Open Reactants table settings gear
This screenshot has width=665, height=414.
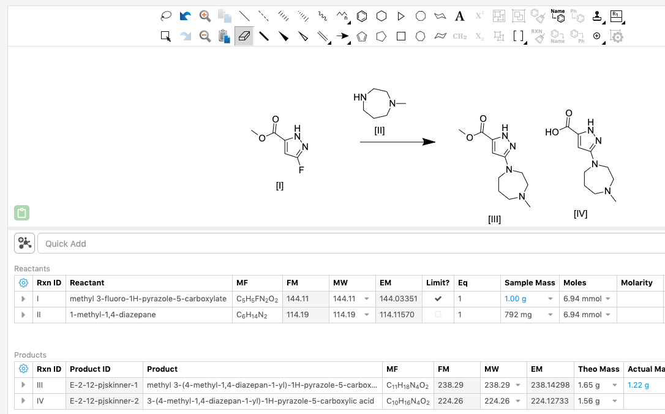(23, 283)
